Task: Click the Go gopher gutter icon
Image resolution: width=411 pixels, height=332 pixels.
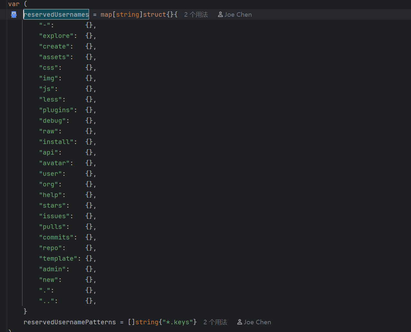Action: [14, 14]
